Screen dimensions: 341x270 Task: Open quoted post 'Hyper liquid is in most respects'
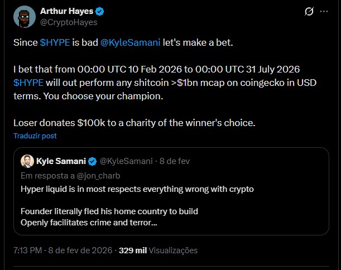click(137, 189)
